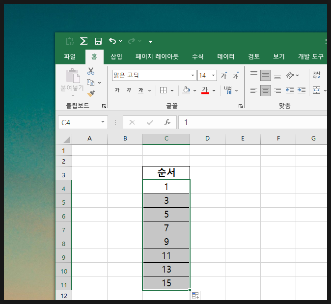Align text left
The width and height of the screenshot is (331, 304).
pyautogui.click(x=254, y=90)
